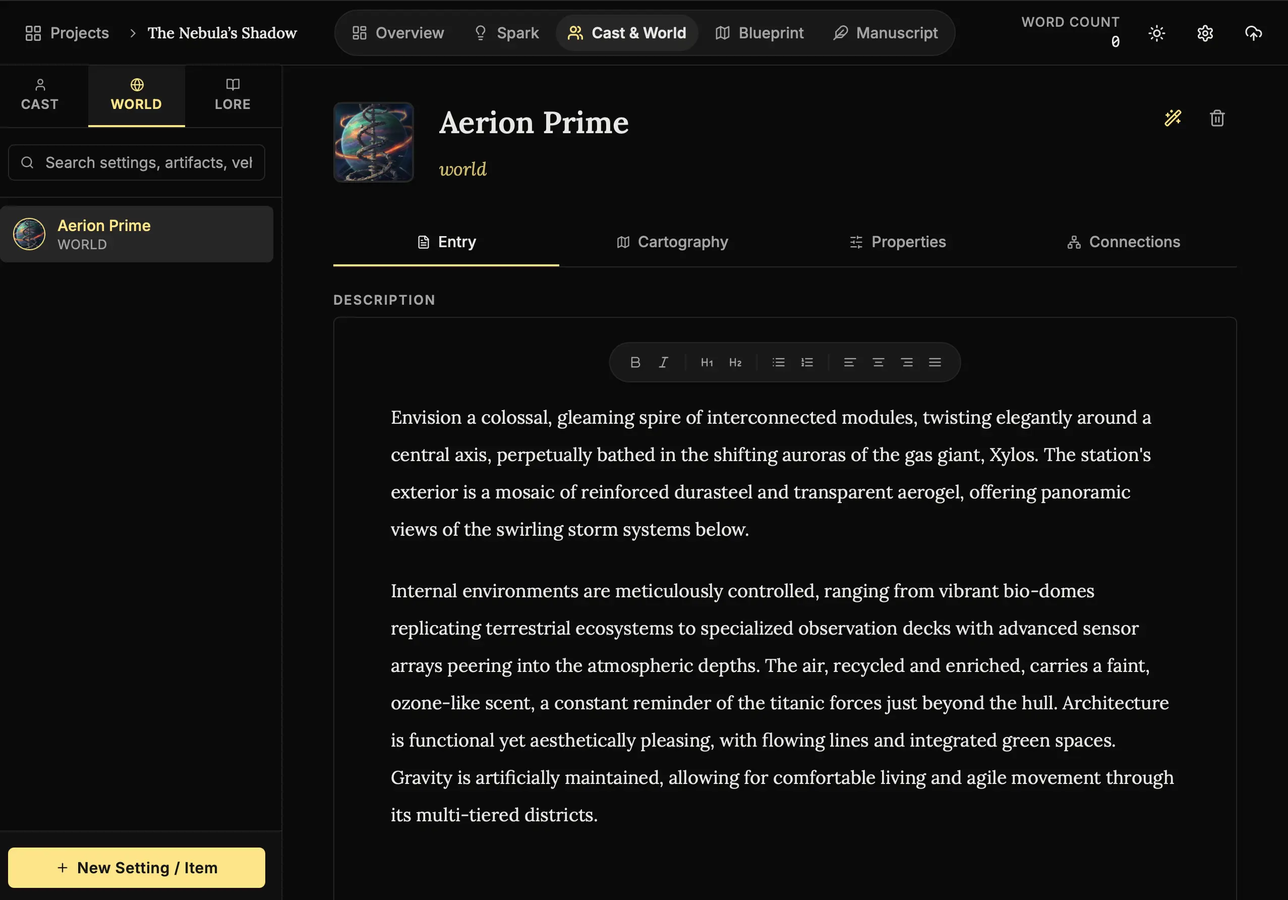
Task: Switch to the LORE sidebar tab
Action: point(232,95)
